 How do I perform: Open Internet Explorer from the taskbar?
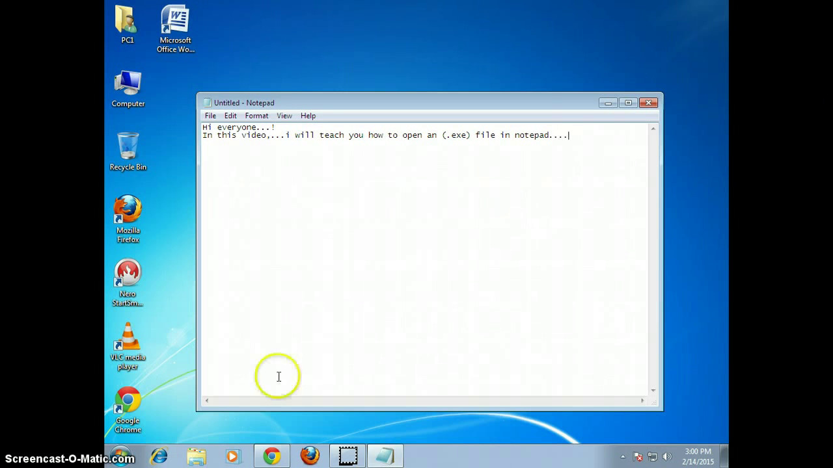point(159,456)
